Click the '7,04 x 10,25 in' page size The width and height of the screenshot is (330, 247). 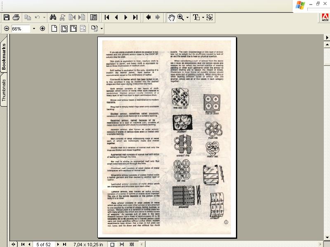coord(88,245)
